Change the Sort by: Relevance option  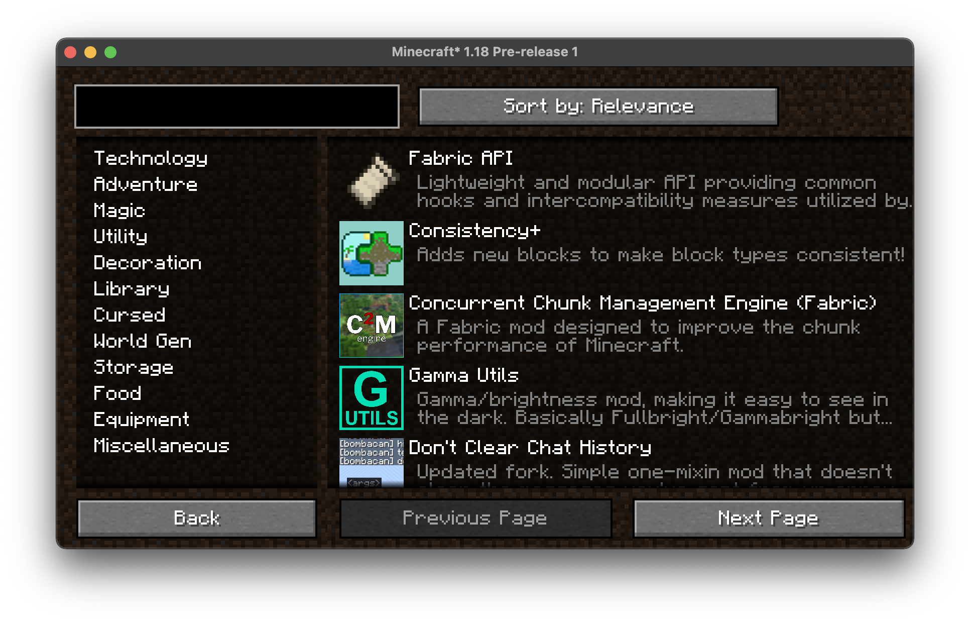point(598,107)
